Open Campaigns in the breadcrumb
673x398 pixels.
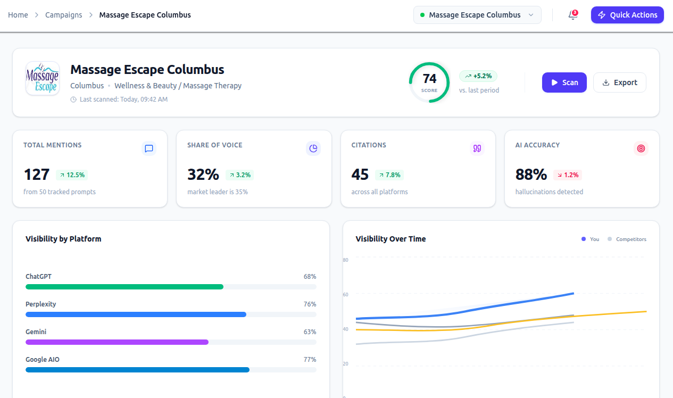pyautogui.click(x=64, y=15)
